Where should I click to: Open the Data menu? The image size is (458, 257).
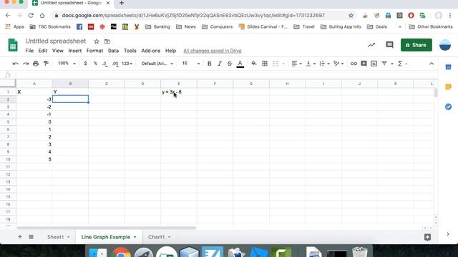[x=113, y=51]
